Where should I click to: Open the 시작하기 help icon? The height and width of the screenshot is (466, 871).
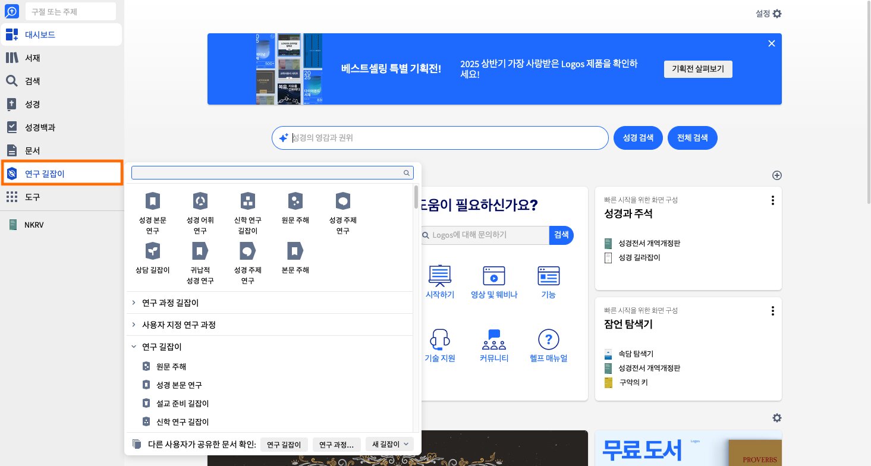pyautogui.click(x=440, y=282)
